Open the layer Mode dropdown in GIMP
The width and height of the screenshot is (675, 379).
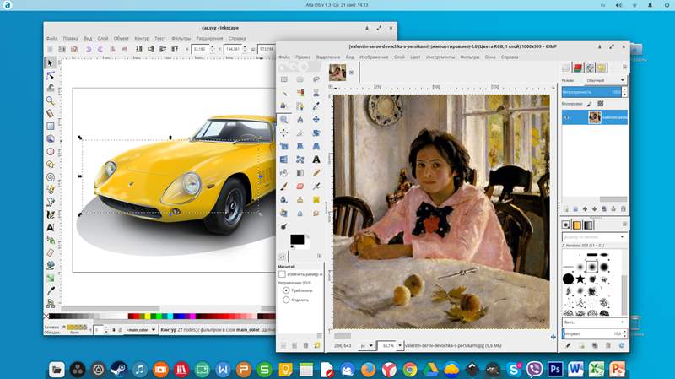coord(604,80)
